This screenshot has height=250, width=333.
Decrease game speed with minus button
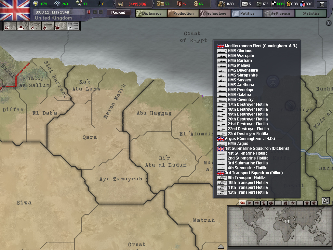click(101, 12)
